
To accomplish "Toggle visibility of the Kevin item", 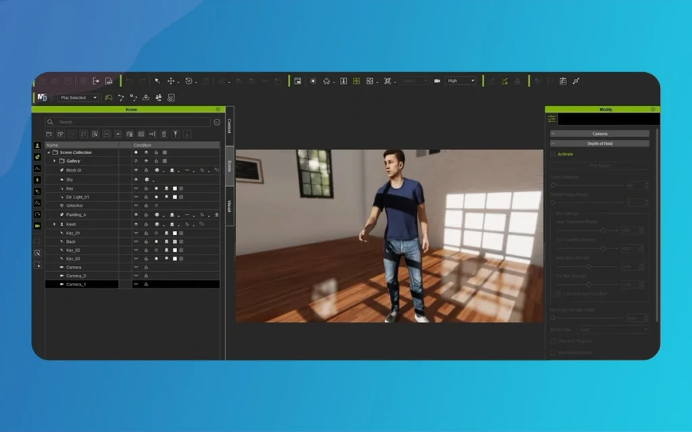I will click(137, 223).
